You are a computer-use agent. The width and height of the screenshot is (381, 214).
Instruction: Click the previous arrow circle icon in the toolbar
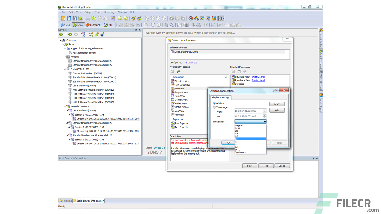[x=153, y=25]
